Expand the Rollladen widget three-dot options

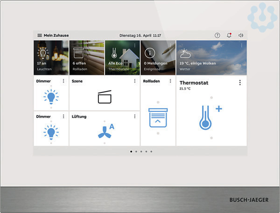[x=170, y=81]
